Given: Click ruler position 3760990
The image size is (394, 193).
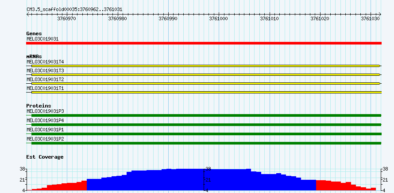Looking at the screenshot, I should 168,19.
